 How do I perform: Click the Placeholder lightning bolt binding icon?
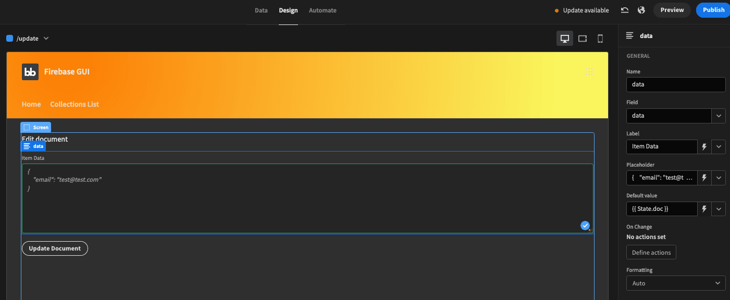(704, 178)
